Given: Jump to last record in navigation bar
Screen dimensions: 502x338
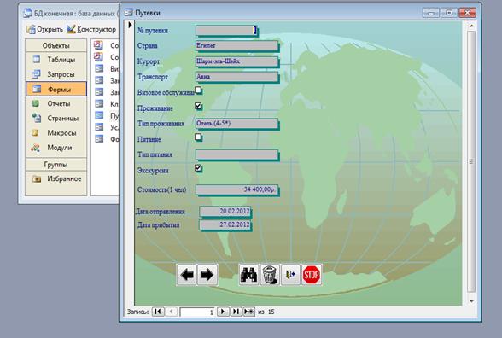Looking at the screenshot, I should 236,312.
